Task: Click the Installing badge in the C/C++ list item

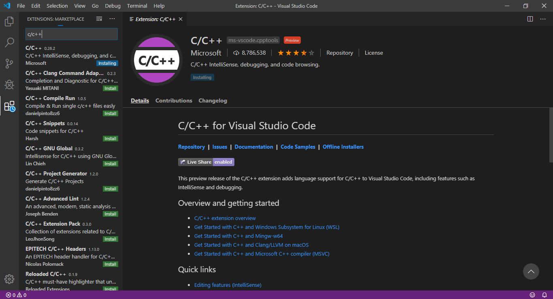Action: coord(107,63)
